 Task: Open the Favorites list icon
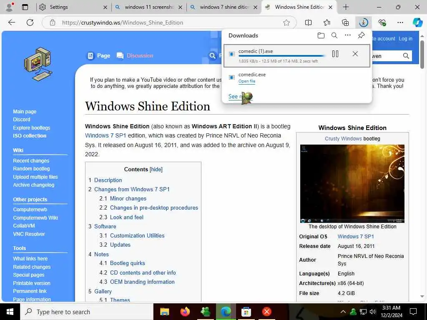click(327, 22)
